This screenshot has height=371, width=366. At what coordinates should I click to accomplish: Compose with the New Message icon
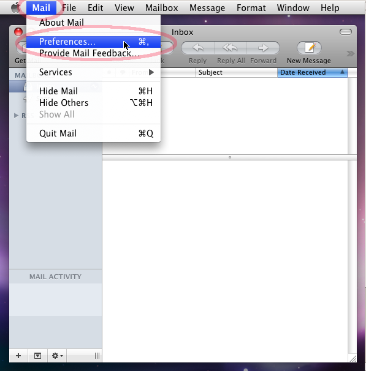309,48
